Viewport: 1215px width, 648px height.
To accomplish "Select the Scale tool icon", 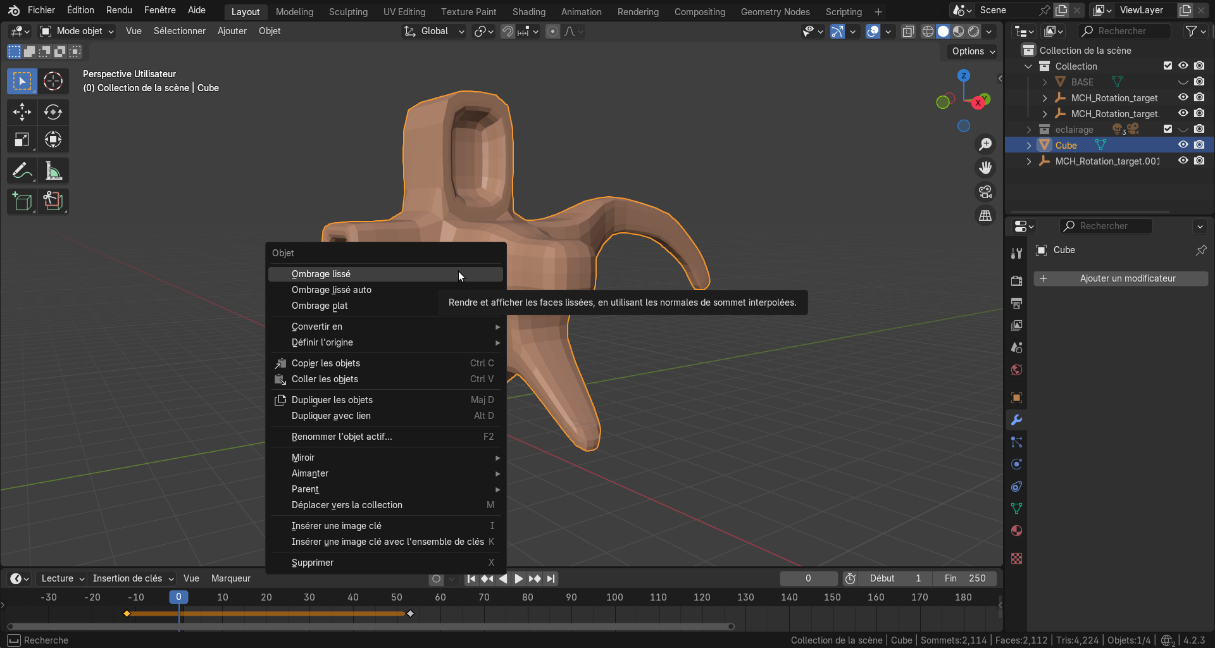I will point(22,139).
